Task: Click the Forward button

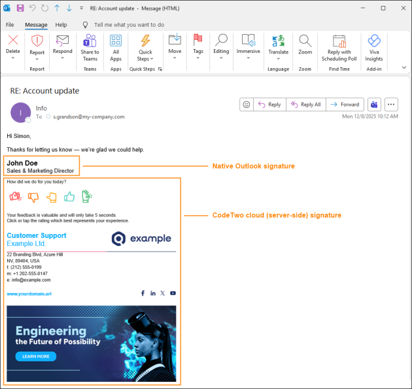Action: pos(345,105)
